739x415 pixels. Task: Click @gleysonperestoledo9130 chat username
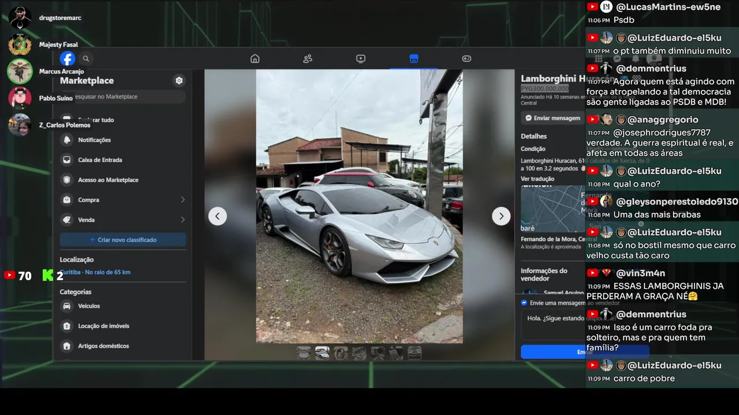click(x=677, y=202)
